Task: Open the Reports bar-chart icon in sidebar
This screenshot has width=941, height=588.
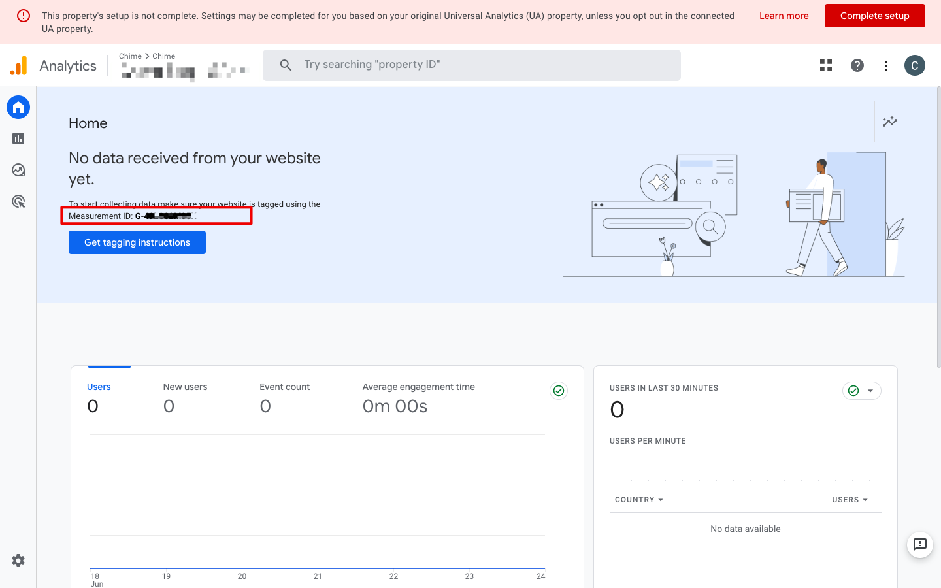Action: click(x=18, y=139)
